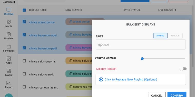
Task: Open the Report section in sidebar
Action: click(9, 85)
